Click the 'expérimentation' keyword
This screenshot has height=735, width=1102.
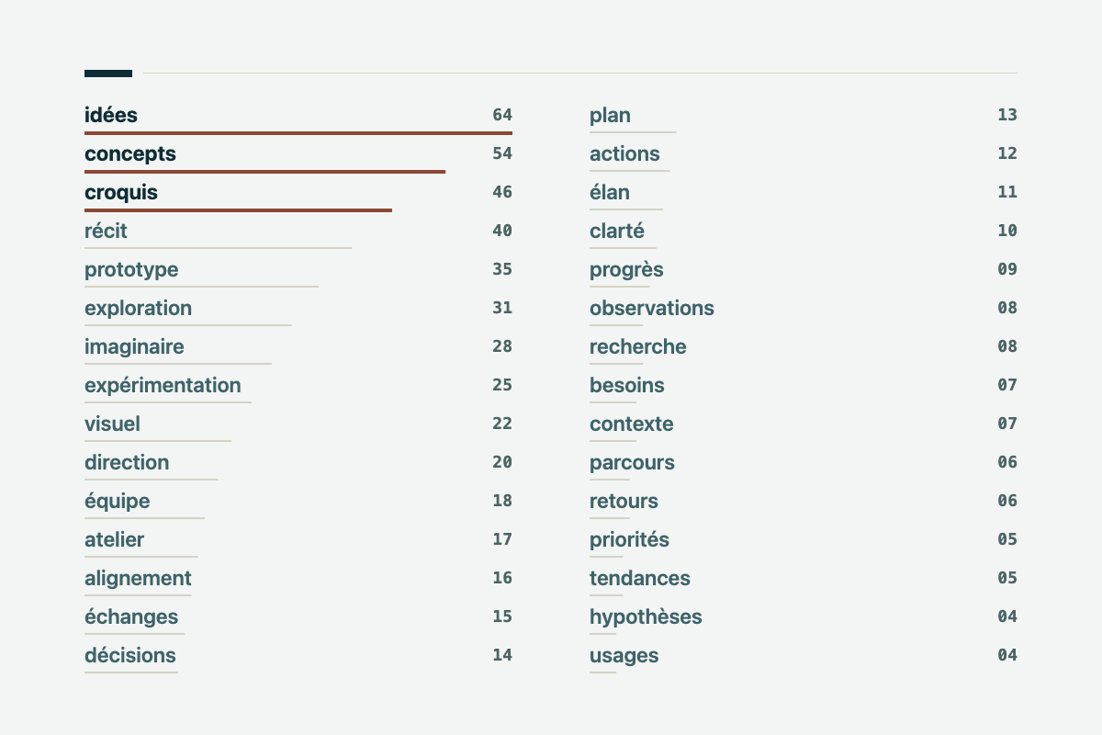coord(163,386)
